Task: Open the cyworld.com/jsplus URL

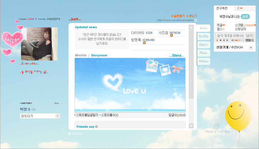Action: (175, 20)
